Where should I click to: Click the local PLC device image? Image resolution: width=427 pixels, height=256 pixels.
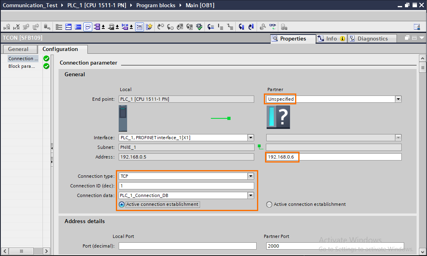(x=123, y=118)
